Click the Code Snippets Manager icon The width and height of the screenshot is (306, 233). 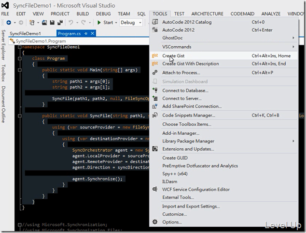click(155, 115)
